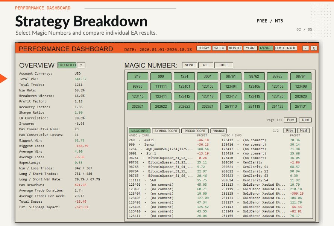The width and height of the screenshot is (334, 226).
Task: Toggle magic number 202624
Action: pos(208,107)
